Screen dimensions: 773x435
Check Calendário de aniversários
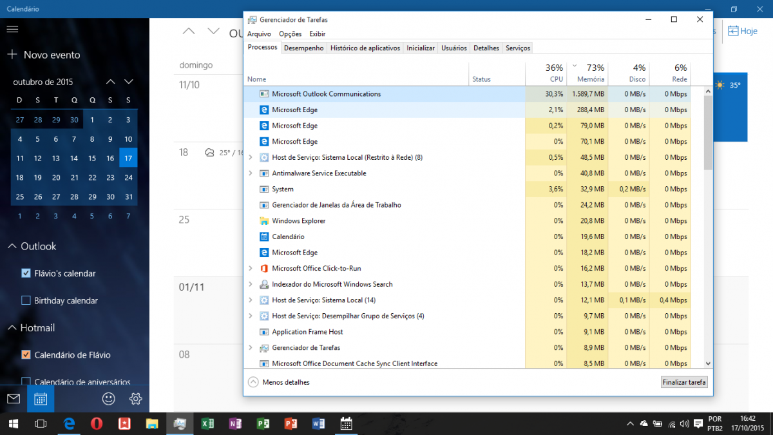point(26,382)
